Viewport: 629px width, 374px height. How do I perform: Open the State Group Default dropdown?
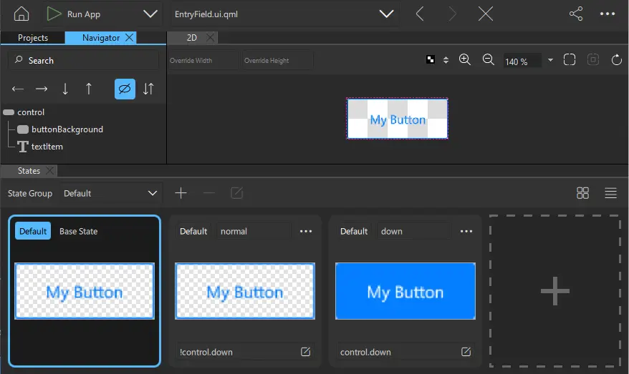110,193
